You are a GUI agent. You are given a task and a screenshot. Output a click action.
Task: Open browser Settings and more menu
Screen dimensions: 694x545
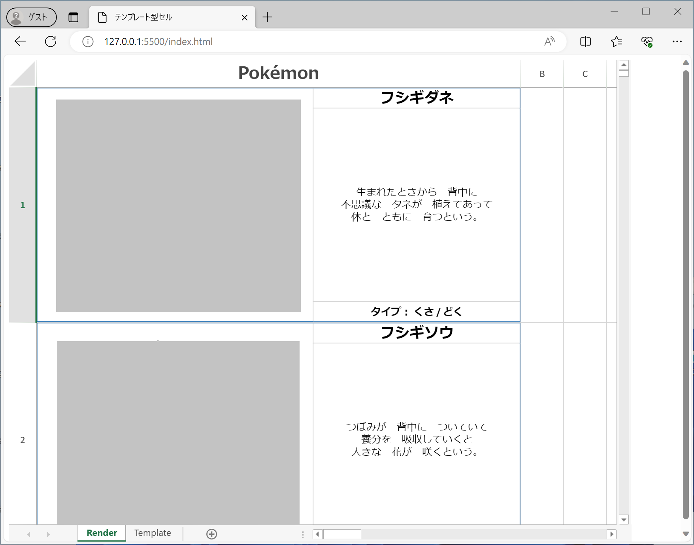(x=677, y=41)
